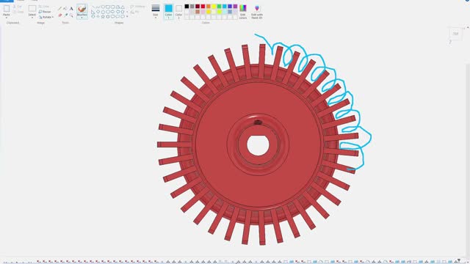Pick the gold color swatch
This screenshot has width=470, height=264.
[x=209, y=12]
